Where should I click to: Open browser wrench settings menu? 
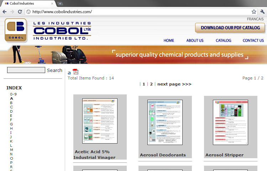[x=262, y=11]
